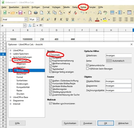Open the Objekte/Bilder dropdown
Screen dimensions: 134x128
pyautogui.click(x=118, y=81)
